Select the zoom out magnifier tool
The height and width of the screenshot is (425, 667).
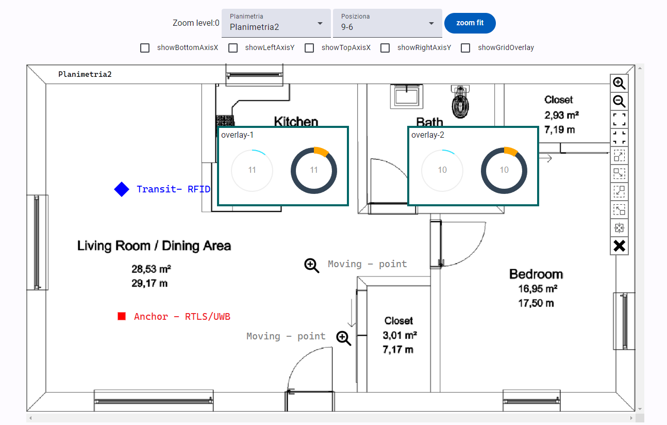(619, 101)
